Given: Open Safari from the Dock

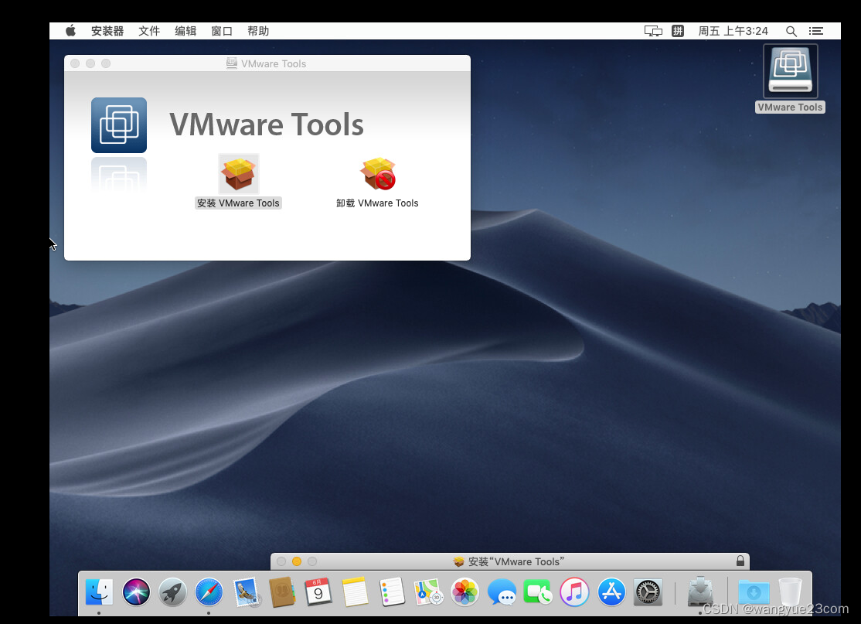Looking at the screenshot, I should [x=209, y=593].
